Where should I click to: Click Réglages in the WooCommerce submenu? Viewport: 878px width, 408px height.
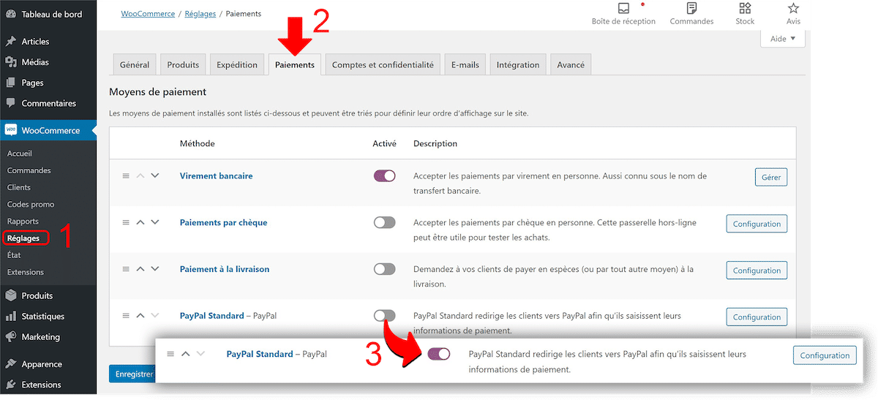(x=23, y=238)
